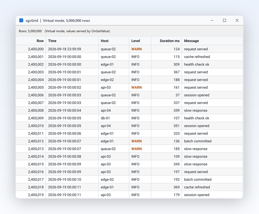Click WARN level in row 2,400,005

click(x=137, y=87)
